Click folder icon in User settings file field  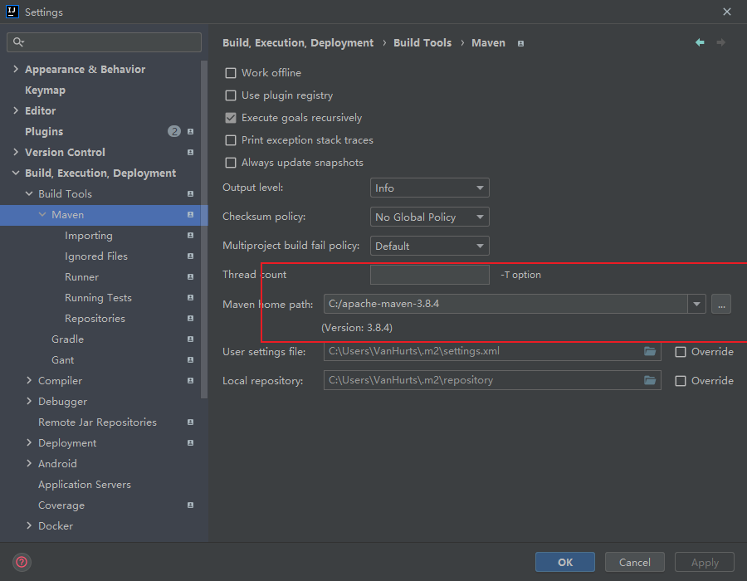pos(650,351)
